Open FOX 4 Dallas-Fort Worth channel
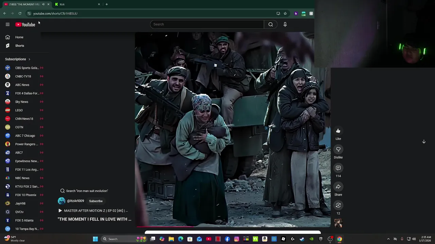The width and height of the screenshot is (435, 244). [x=24, y=93]
